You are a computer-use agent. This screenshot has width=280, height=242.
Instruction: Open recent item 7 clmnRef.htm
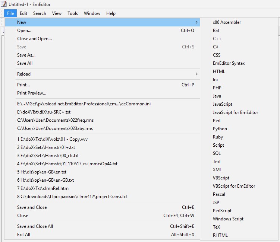(102, 188)
